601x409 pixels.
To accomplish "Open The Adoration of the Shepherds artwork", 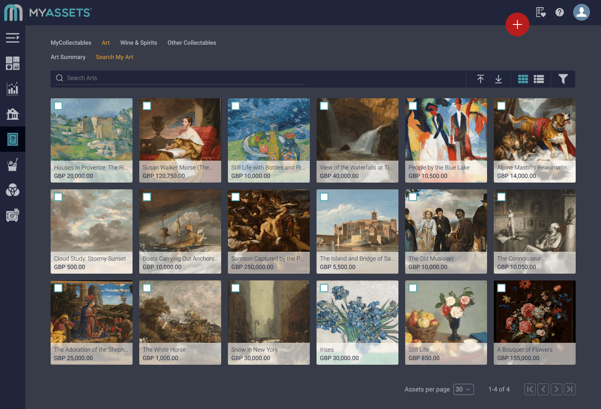I will point(92,323).
